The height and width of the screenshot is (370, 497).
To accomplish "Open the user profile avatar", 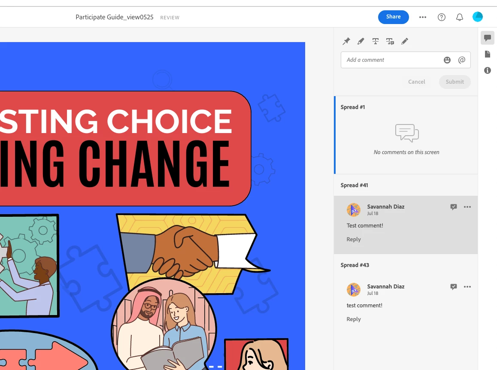I will pyautogui.click(x=478, y=17).
